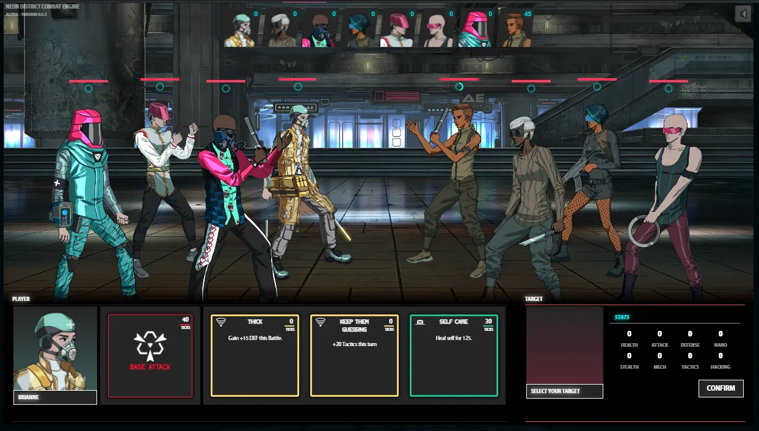759x431 pixels.
Task: Click the health bar above the teal hazmat fighter
Action: click(x=89, y=81)
